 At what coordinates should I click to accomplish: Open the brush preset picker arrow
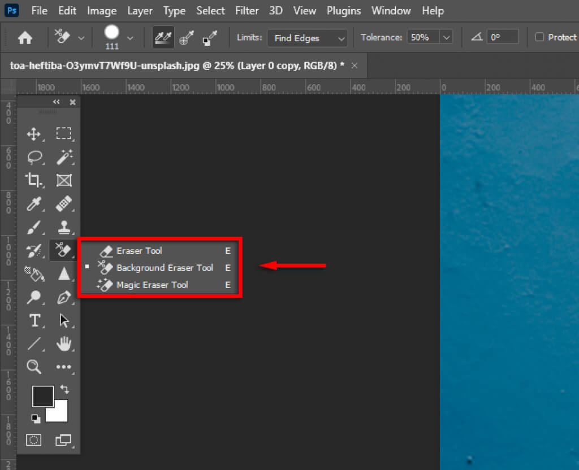tap(130, 38)
